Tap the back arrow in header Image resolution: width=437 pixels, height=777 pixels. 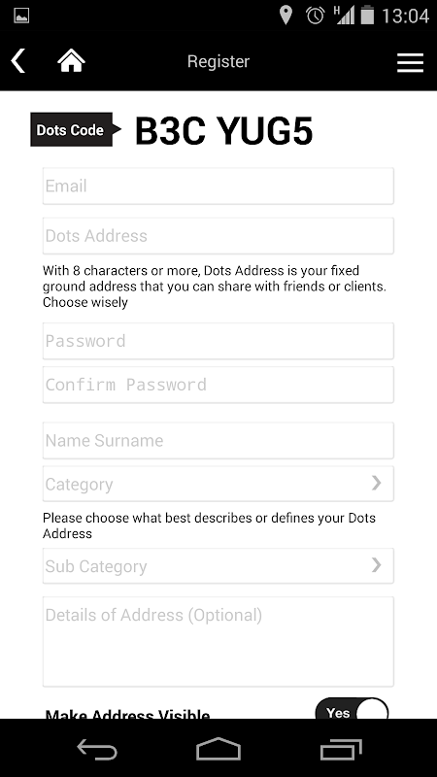18,61
